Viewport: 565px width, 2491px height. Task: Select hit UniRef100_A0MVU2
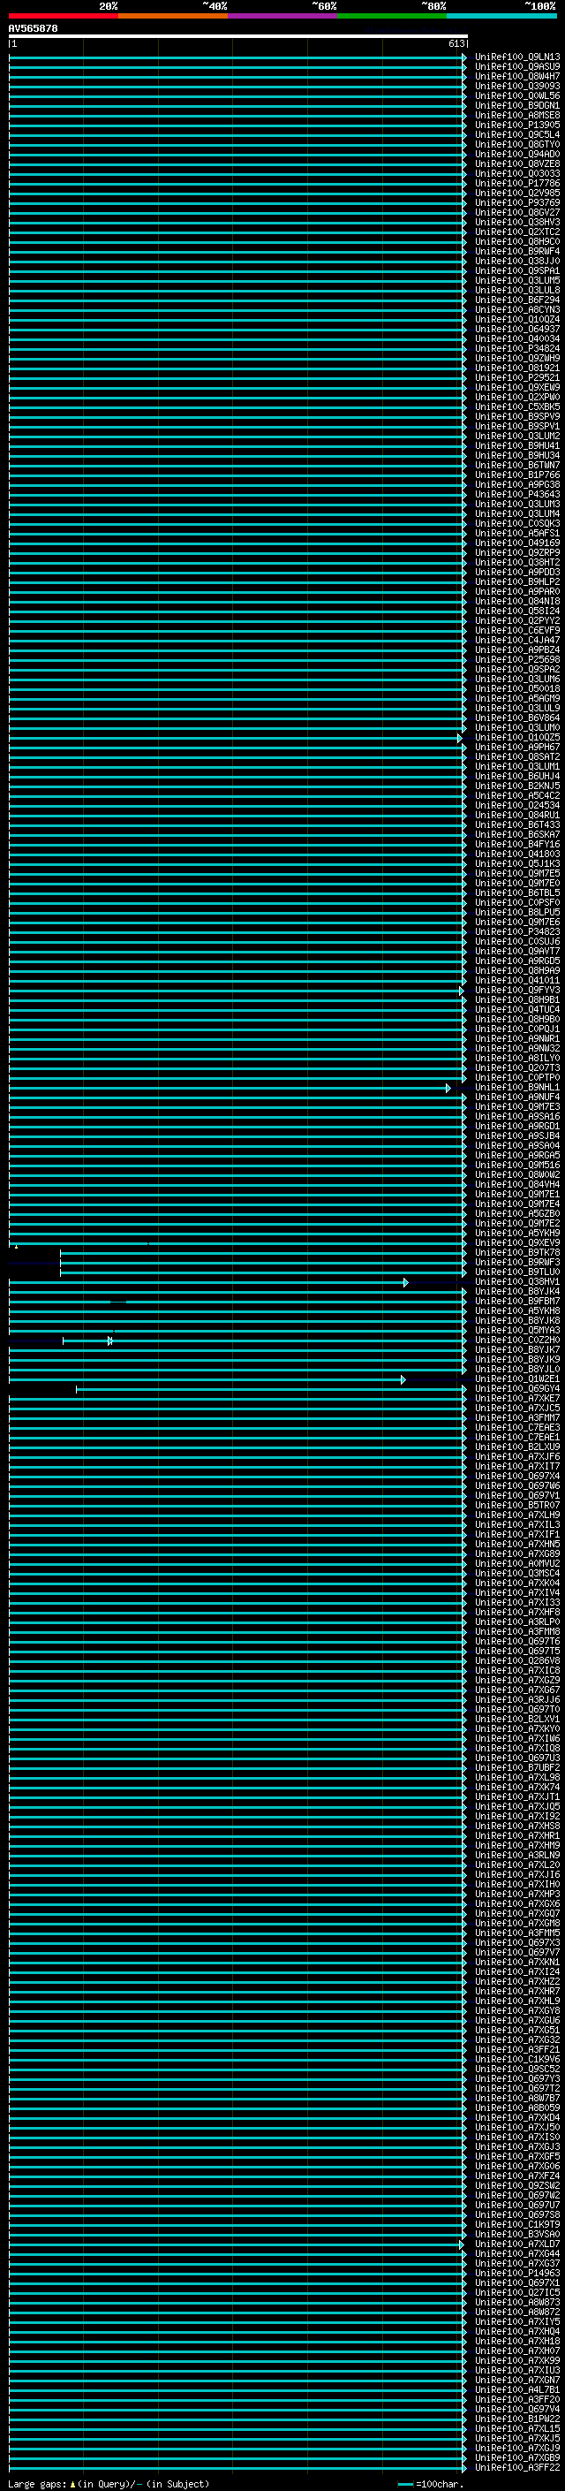[517, 1564]
